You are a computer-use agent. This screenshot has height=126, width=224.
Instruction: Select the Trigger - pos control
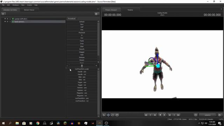click(82, 83)
